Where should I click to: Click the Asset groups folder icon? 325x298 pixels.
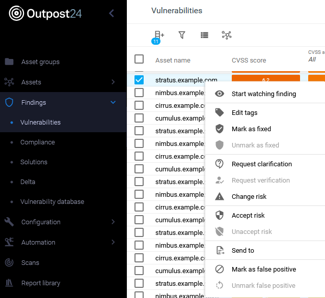(x=9, y=62)
